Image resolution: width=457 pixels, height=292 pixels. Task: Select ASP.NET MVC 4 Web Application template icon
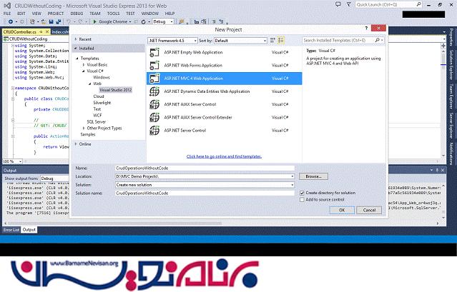(154, 78)
